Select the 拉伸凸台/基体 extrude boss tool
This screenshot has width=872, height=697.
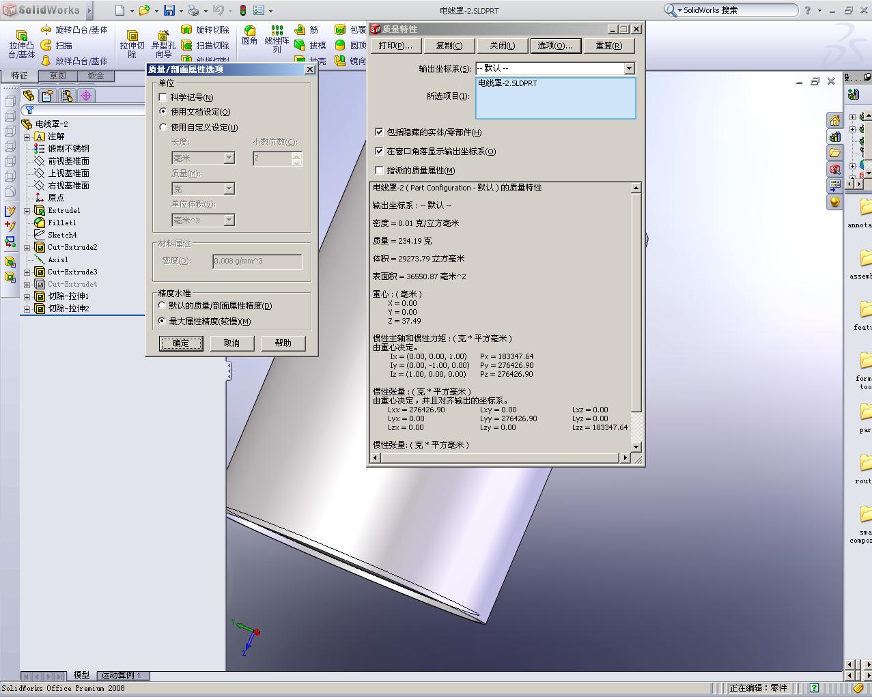click(x=21, y=44)
